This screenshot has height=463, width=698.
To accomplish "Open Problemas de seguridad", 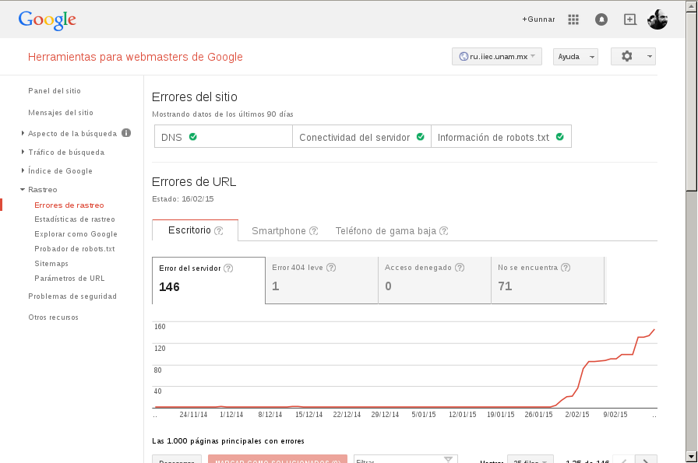I will (x=72, y=296).
